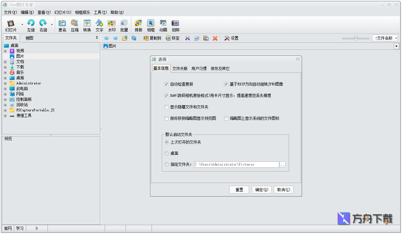This screenshot has width=402, height=234.
Task: Click the 取消(C) cancel button
Action: tap(284, 190)
